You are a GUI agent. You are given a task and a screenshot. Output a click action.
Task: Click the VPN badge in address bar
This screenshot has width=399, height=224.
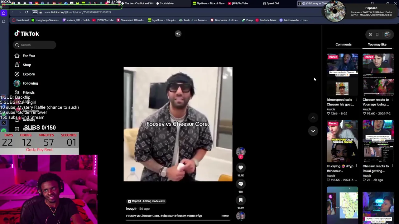pos(35,12)
